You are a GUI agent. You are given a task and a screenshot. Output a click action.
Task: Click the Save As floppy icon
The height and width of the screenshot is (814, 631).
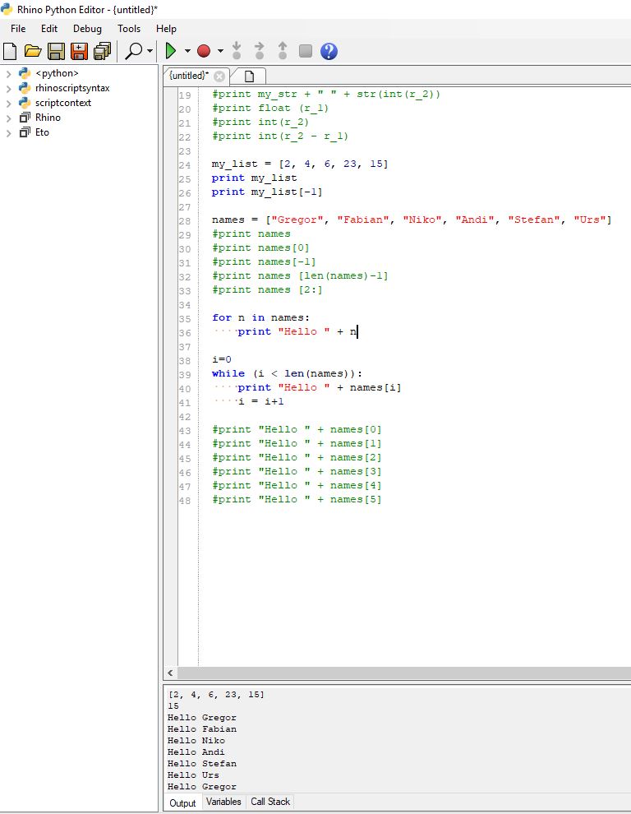point(79,52)
